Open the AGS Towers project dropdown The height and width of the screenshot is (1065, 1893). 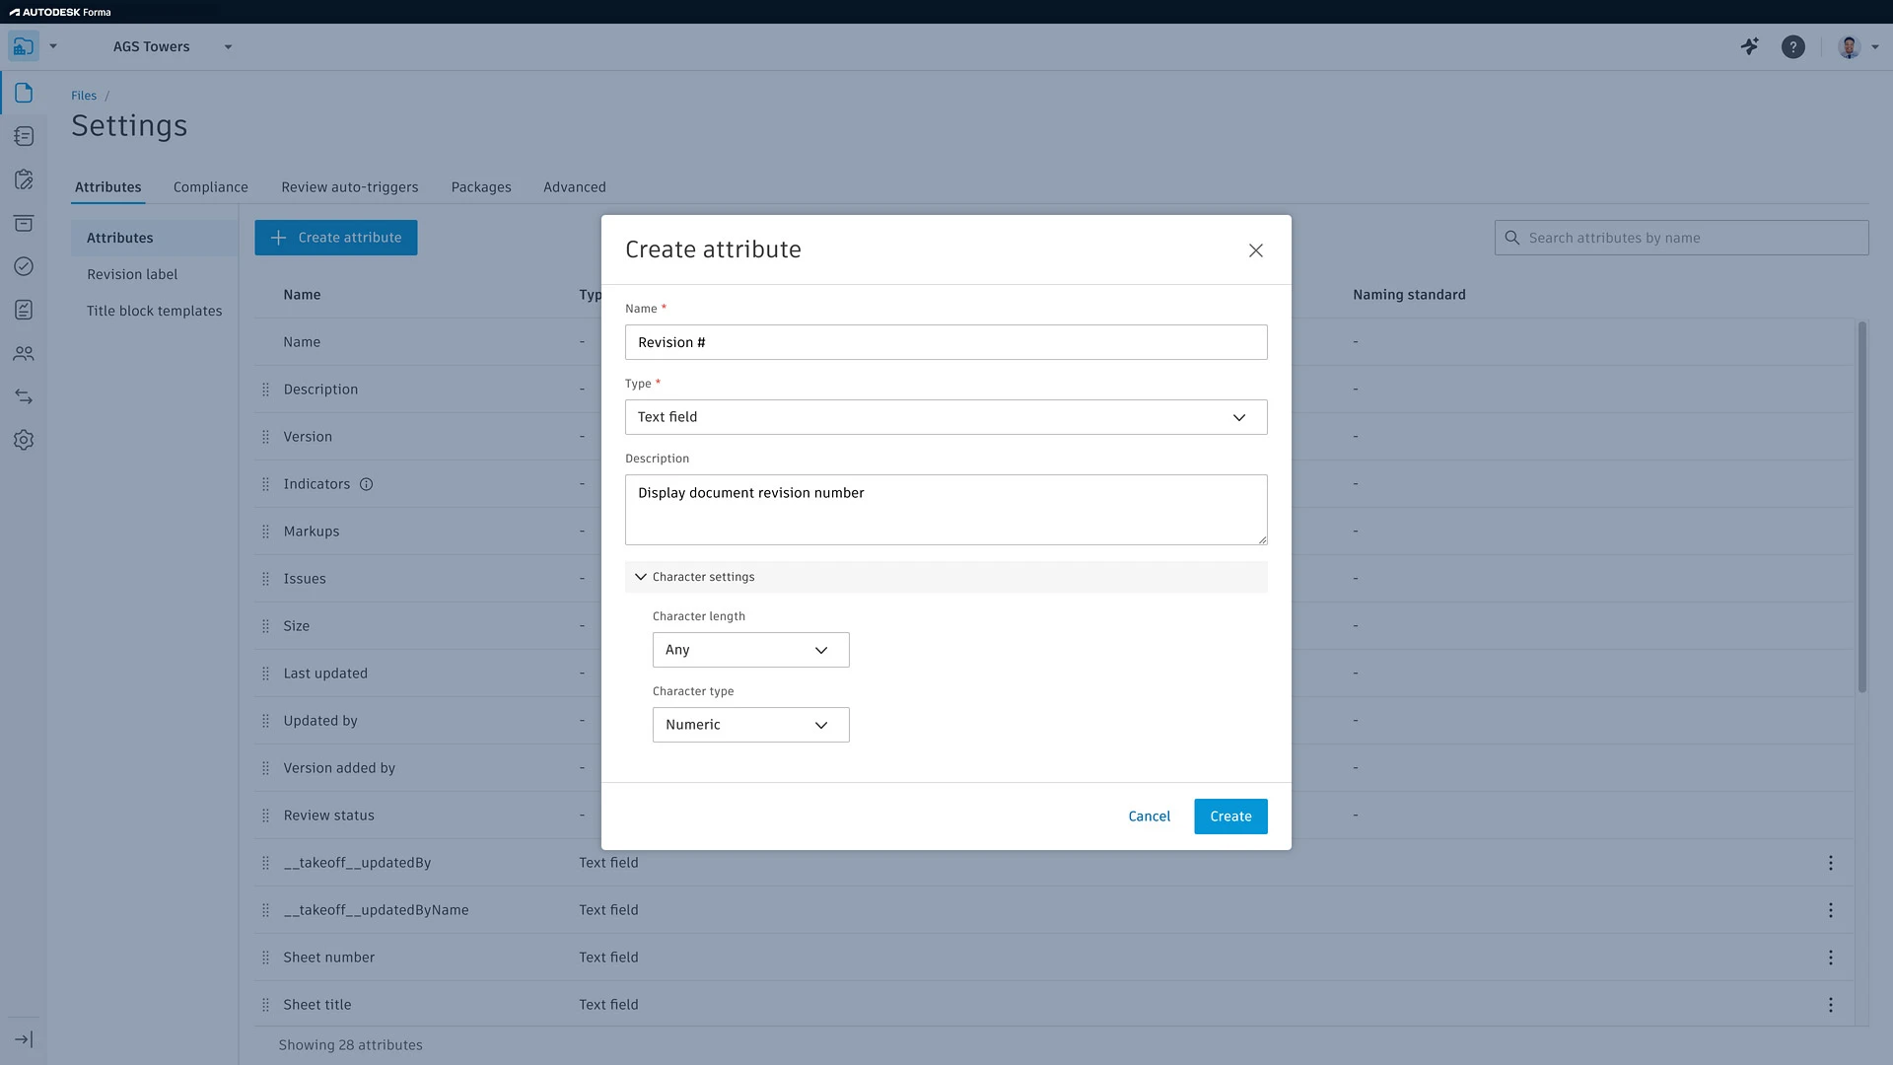point(172,46)
